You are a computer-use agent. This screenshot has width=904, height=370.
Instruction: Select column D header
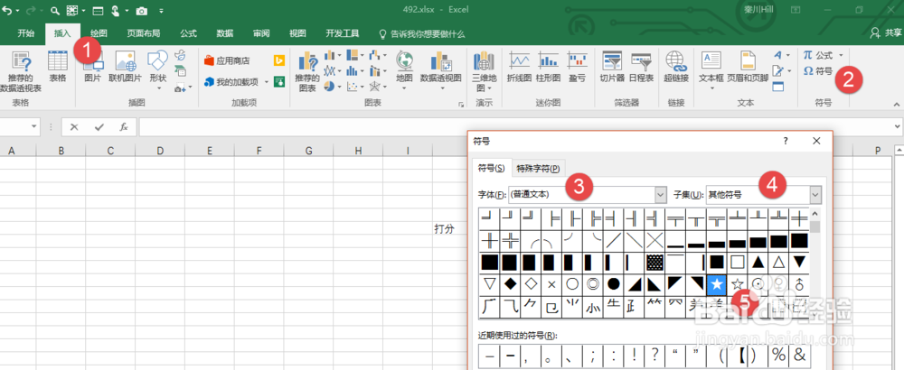160,151
